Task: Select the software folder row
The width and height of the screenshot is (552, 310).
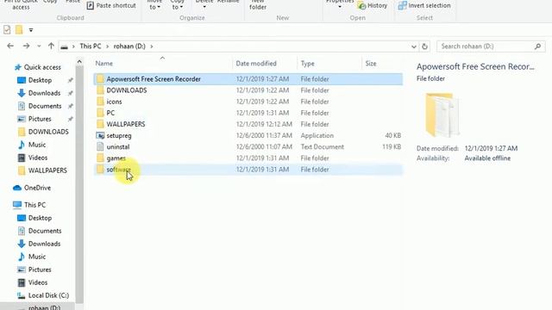Action: pos(248,170)
